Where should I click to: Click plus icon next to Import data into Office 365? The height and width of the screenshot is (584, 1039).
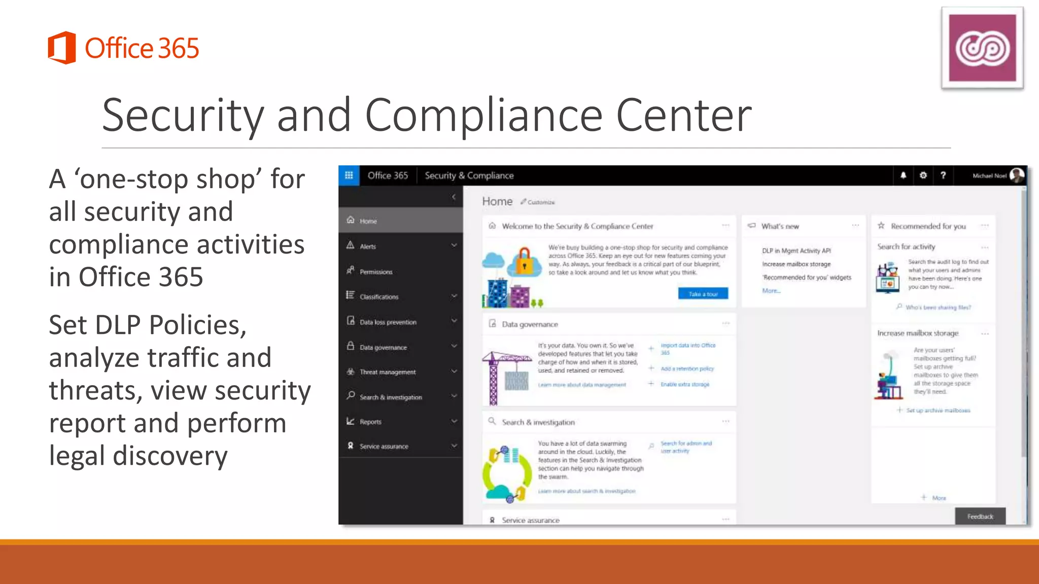click(x=651, y=348)
